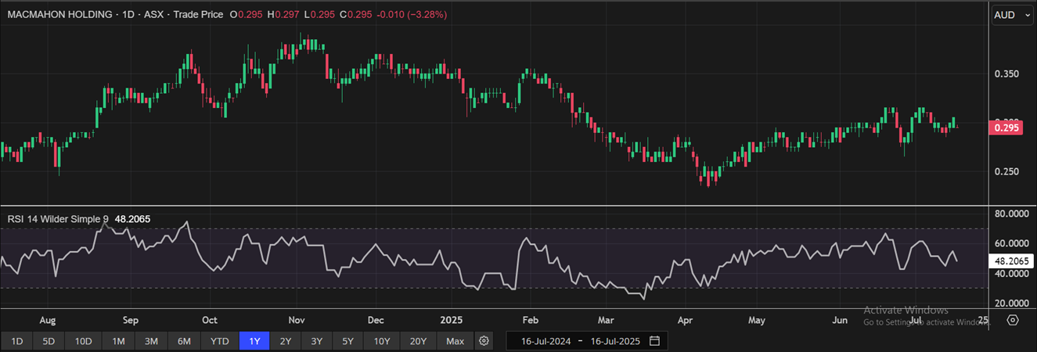Show the 2Y time range
Image resolution: width=1037 pixels, height=352 pixels.
pyautogui.click(x=286, y=341)
